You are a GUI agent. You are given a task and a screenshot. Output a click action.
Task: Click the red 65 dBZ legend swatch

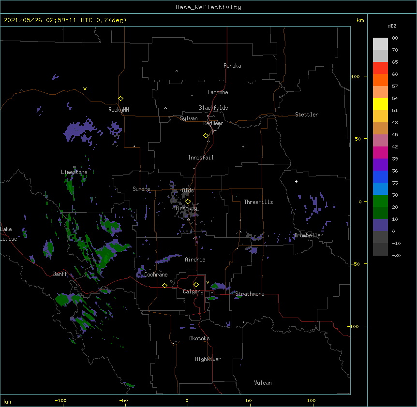tap(380, 68)
